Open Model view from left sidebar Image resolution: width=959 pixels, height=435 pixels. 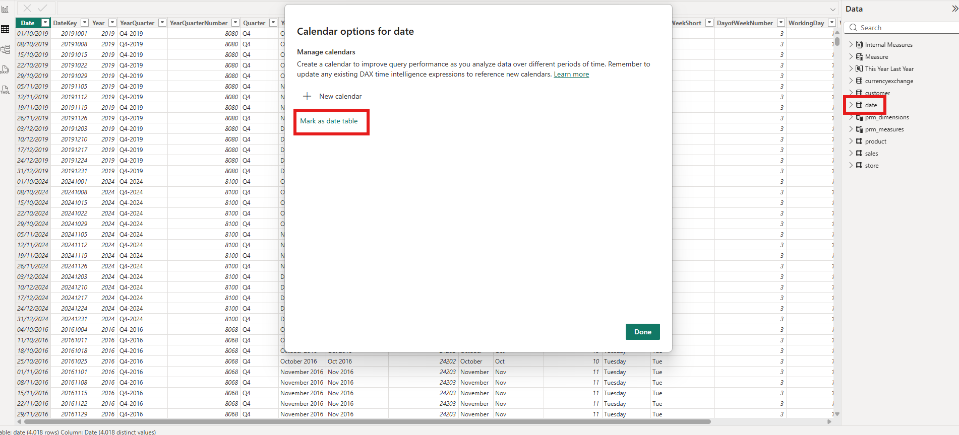(x=5, y=49)
